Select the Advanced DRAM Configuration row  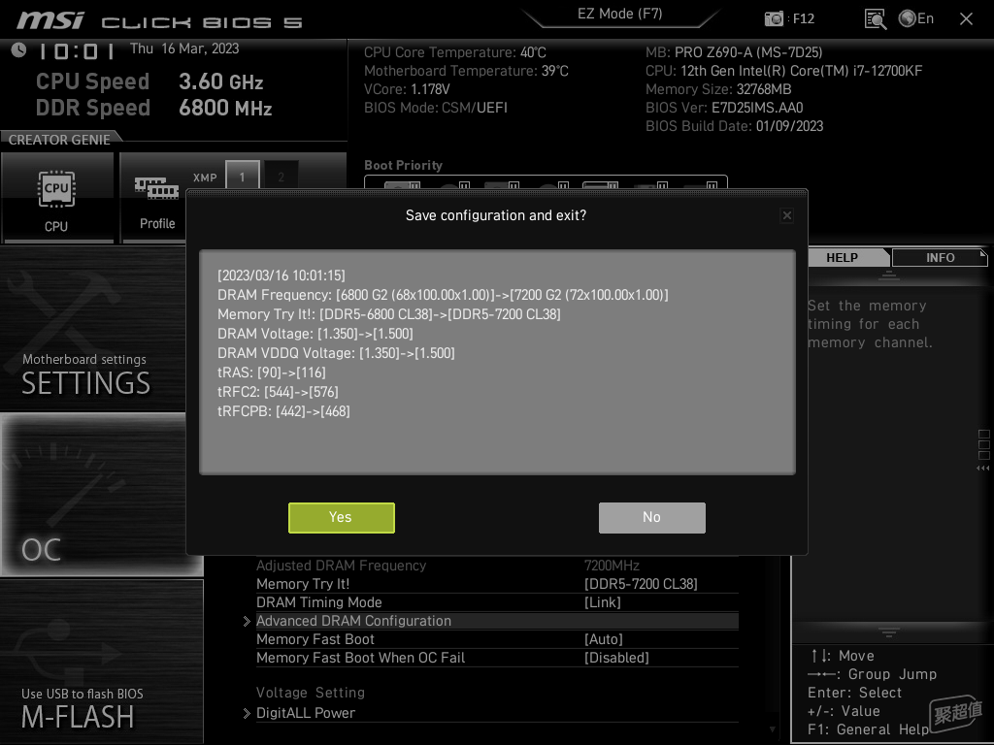497,621
